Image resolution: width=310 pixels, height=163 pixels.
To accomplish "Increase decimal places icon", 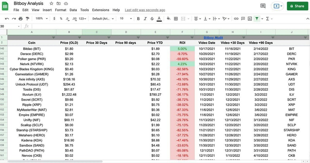I will tap(74, 19).
